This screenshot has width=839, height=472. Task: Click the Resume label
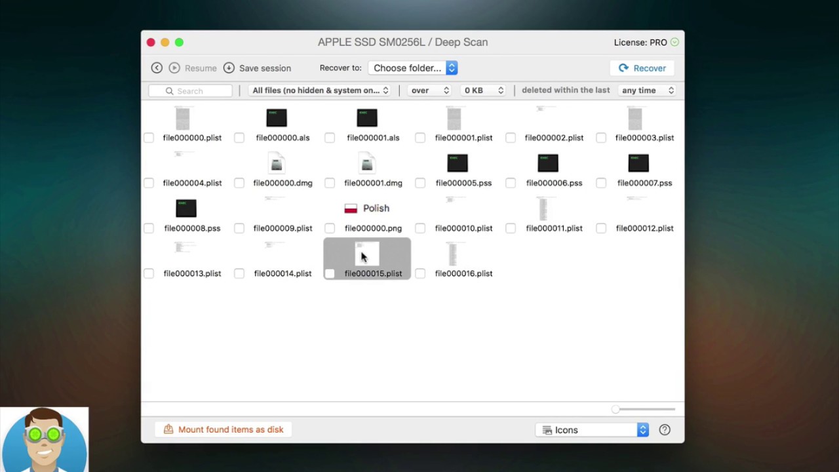pos(201,68)
